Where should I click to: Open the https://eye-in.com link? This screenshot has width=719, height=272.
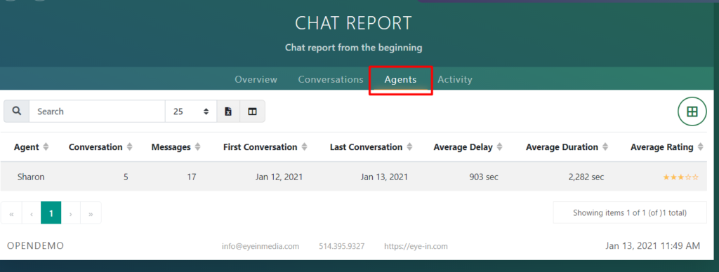point(416,246)
